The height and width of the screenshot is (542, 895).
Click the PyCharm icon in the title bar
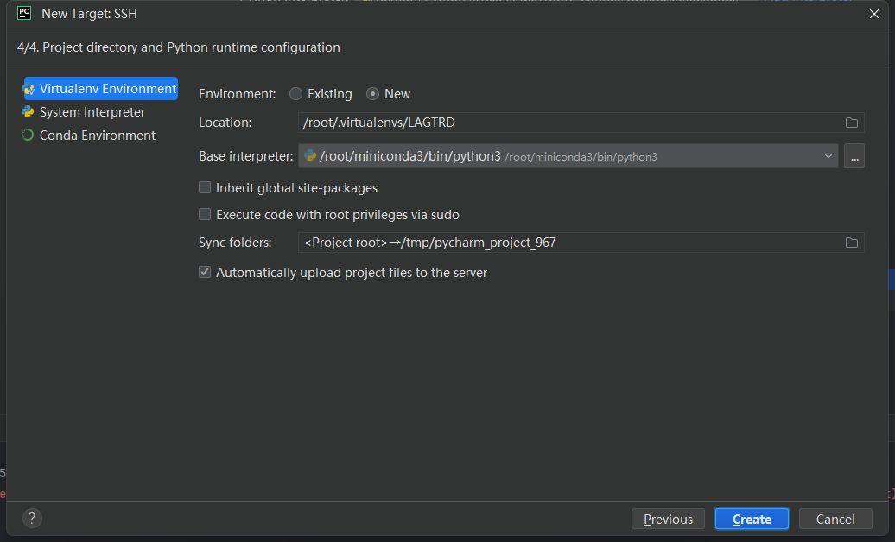pos(24,13)
